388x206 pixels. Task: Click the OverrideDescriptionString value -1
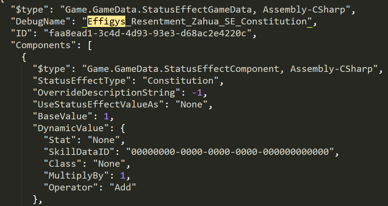pos(197,93)
